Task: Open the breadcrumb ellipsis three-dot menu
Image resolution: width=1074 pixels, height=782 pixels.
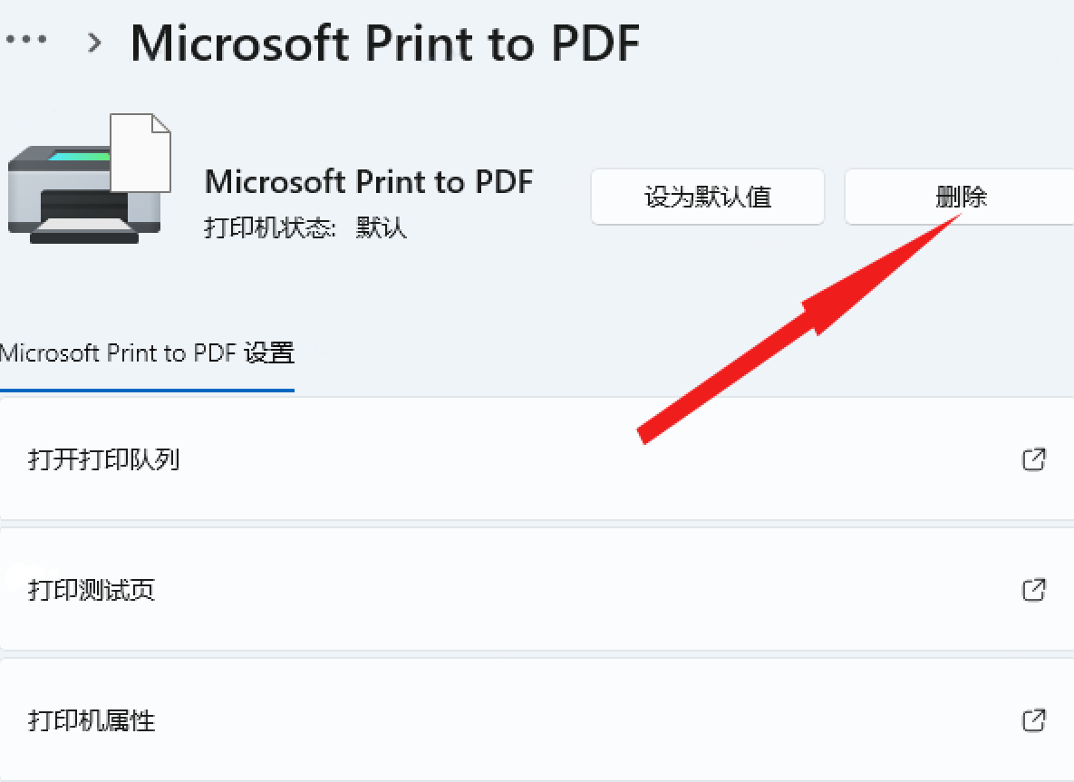Action: click(x=26, y=39)
